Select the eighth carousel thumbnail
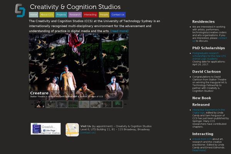 coord(117,104)
